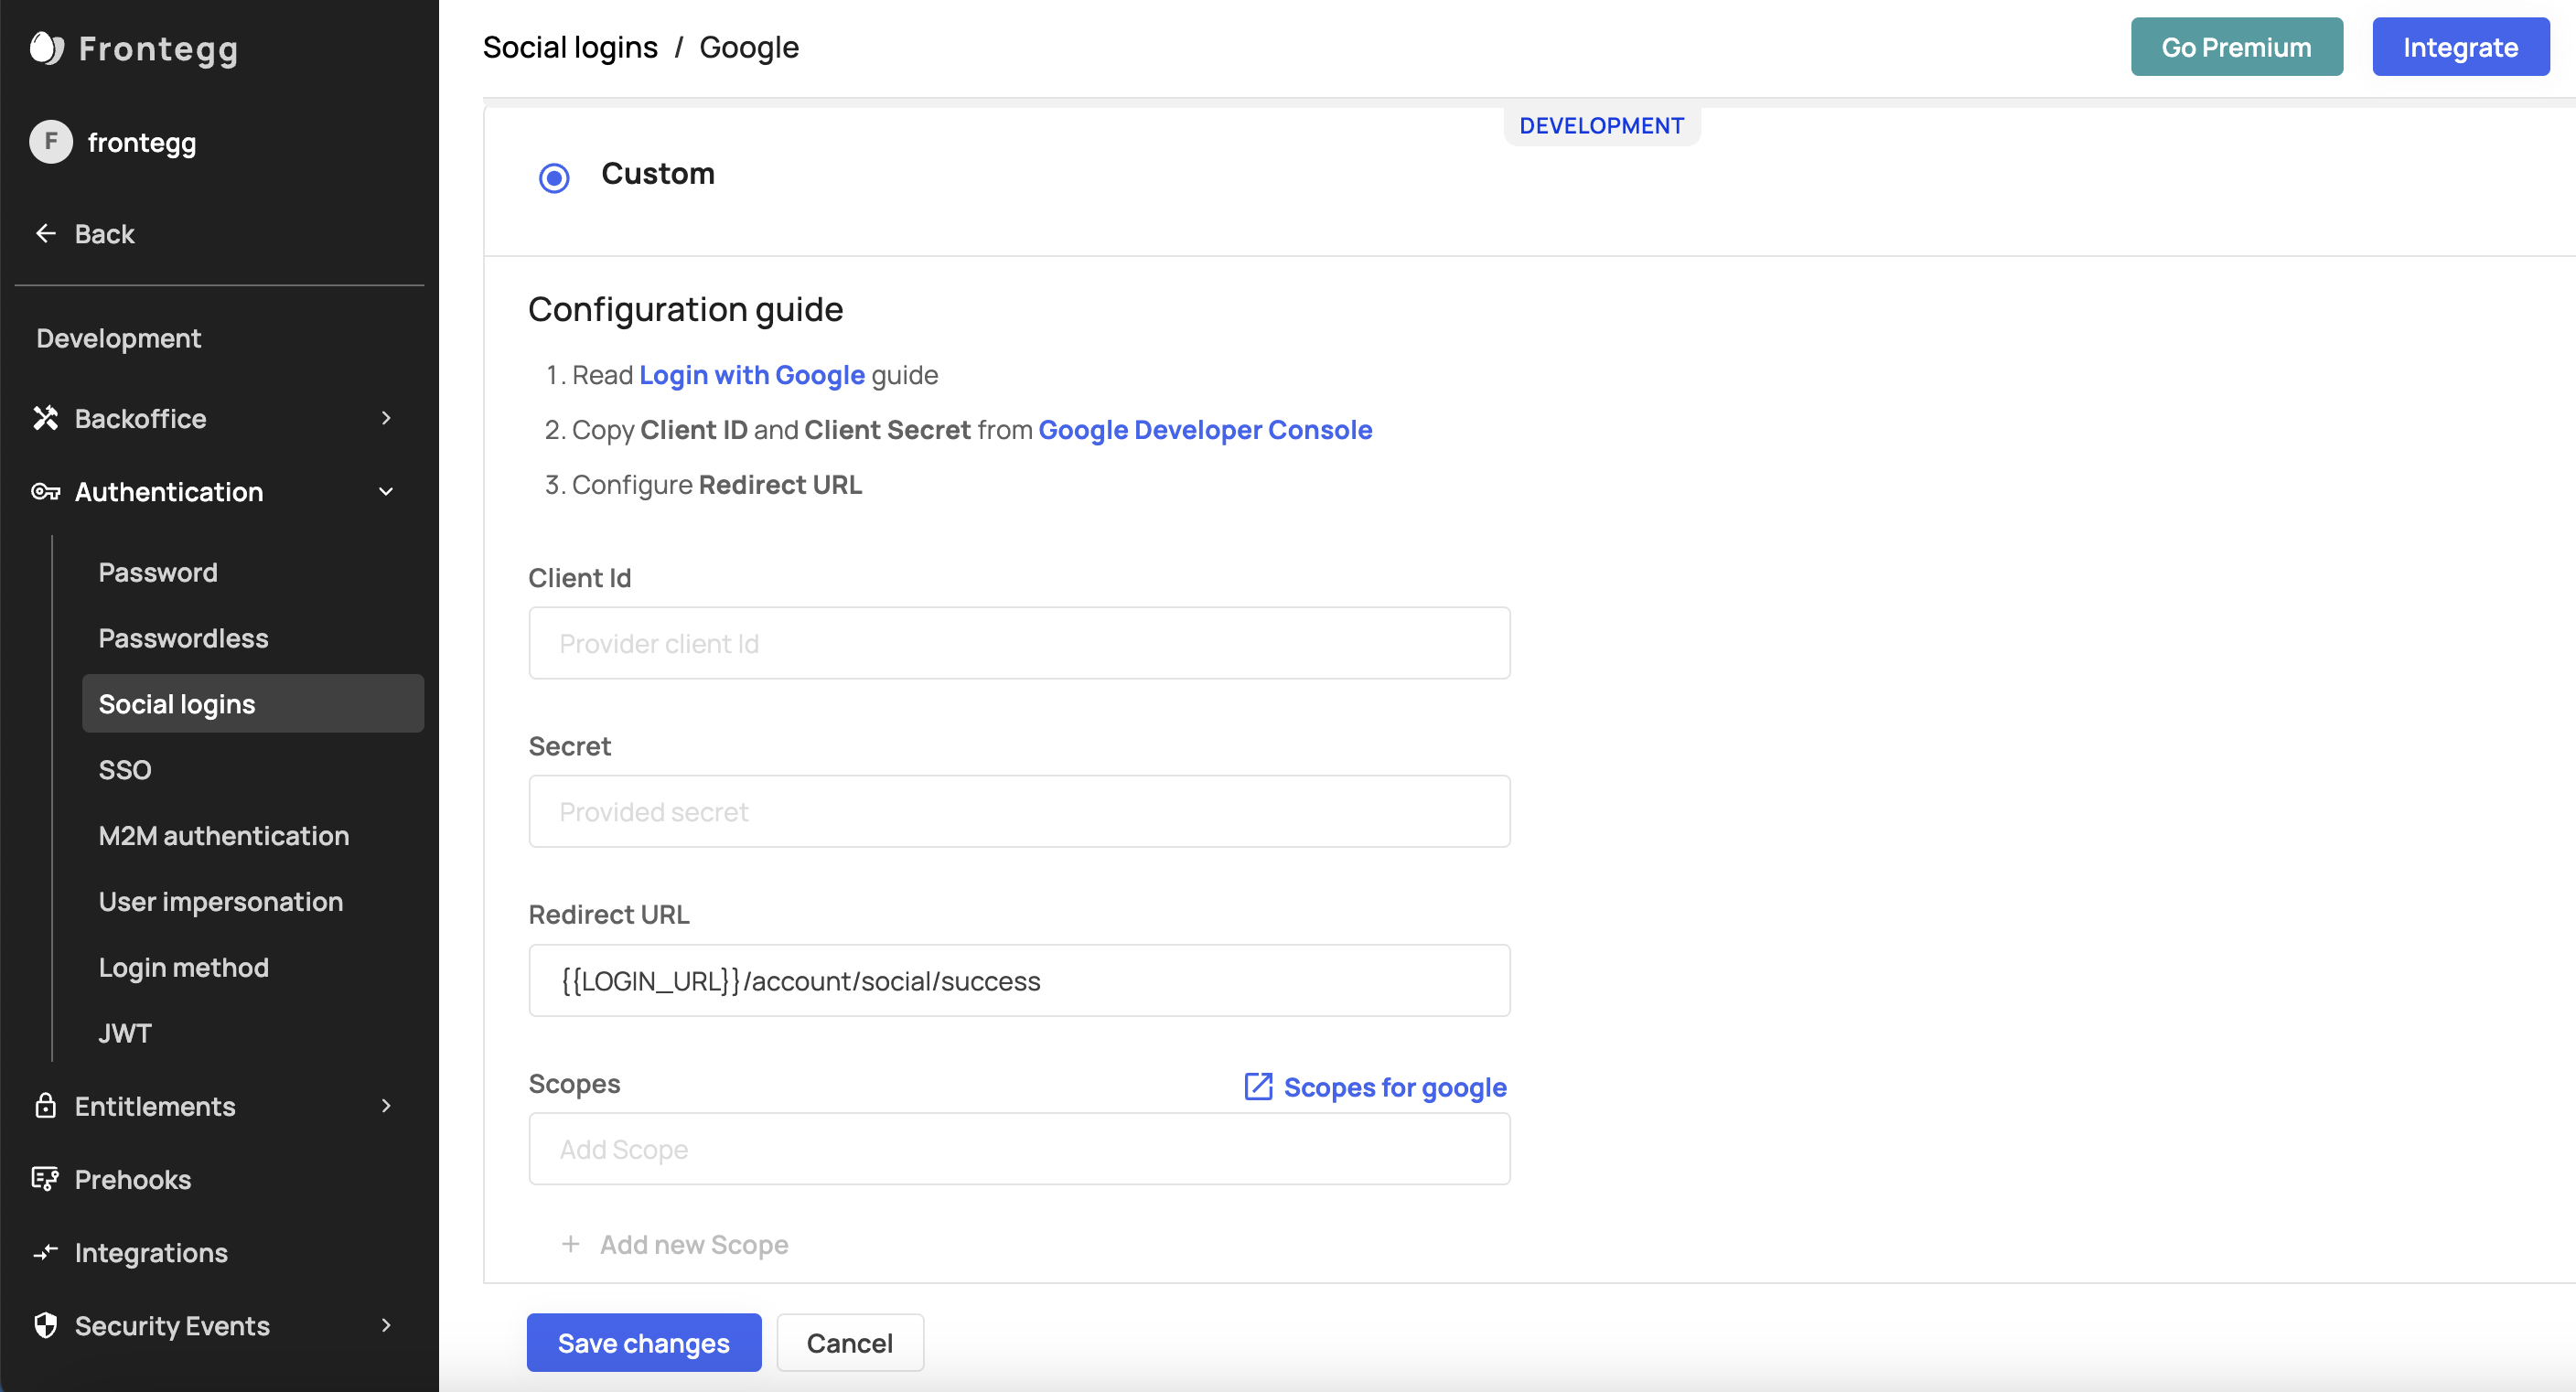Open the SSO menu item
Screen dimensions: 2576x1392
click(125, 770)
